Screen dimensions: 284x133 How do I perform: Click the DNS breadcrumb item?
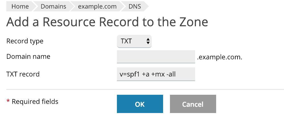pos(135,6)
